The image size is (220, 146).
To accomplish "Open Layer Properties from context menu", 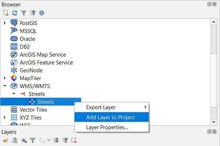I will click(107, 127).
